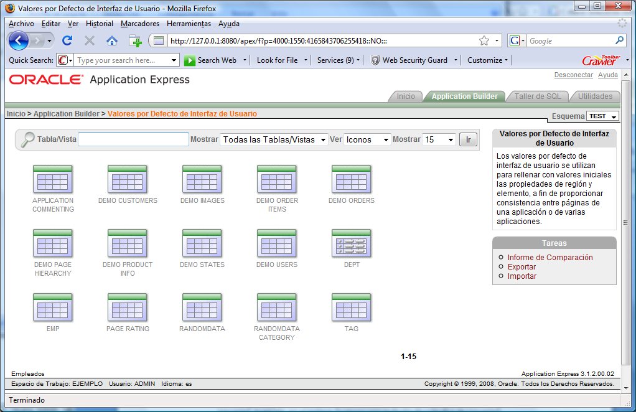Open the DEMO STATES table icon
The height and width of the screenshot is (412, 636).
pyautogui.click(x=202, y=243)
